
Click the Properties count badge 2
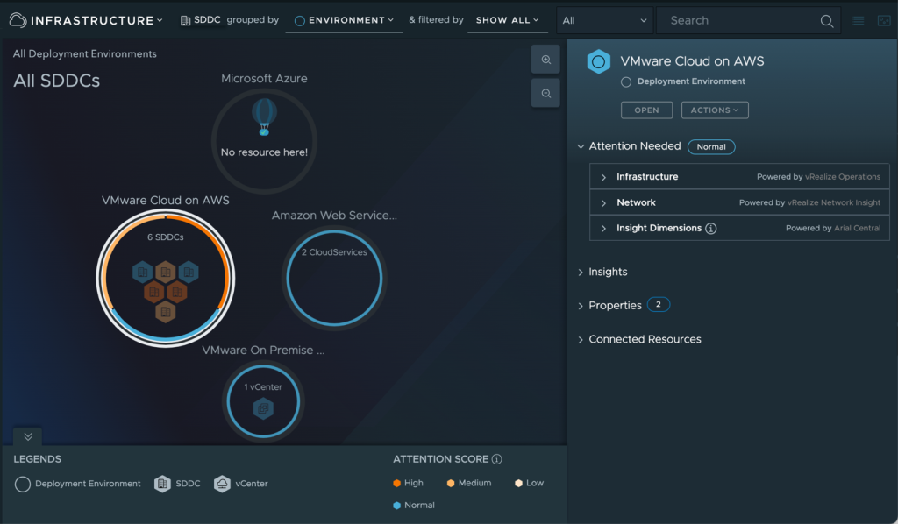point(658,304)
